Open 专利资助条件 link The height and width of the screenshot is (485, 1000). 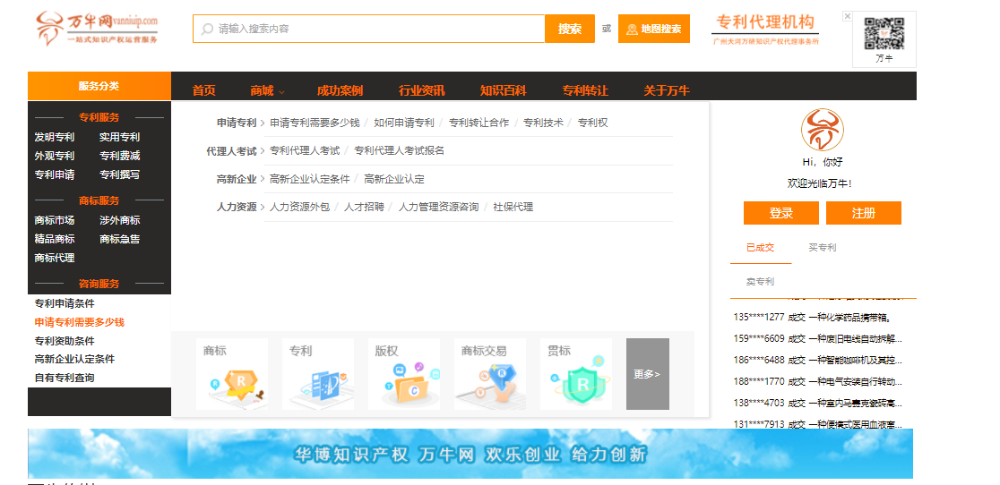(x=65, y=341)
